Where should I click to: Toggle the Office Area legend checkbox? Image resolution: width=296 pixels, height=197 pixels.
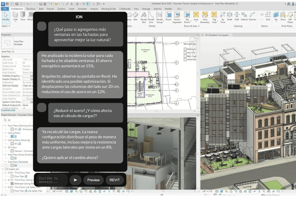tap(185, 60)
